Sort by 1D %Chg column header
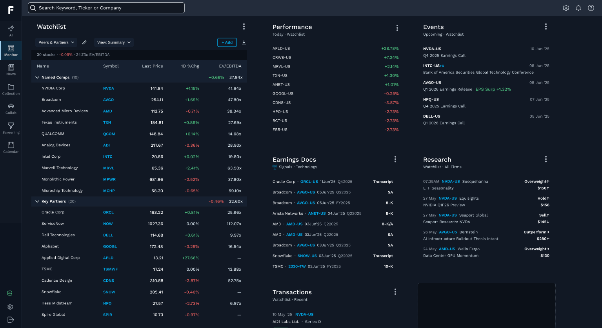 click(190, 66)
